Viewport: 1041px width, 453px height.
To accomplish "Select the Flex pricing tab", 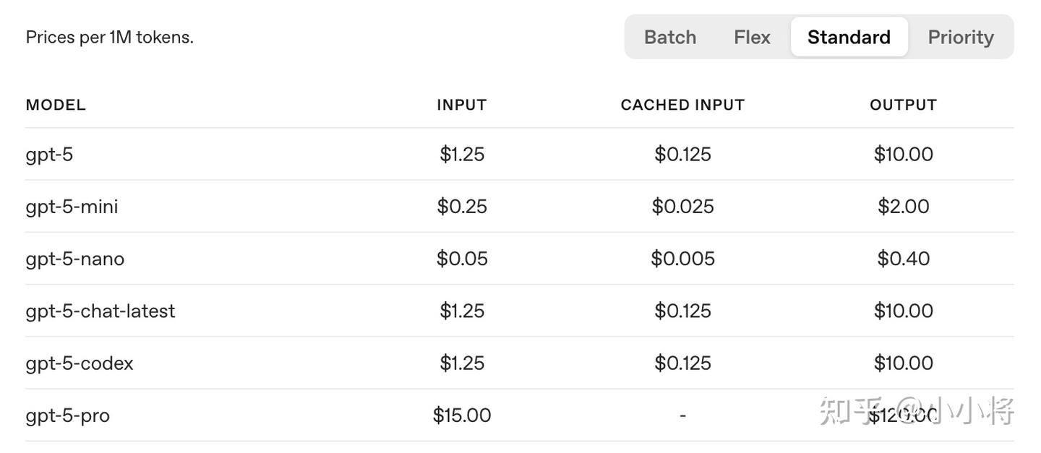I will coord(752,37).
